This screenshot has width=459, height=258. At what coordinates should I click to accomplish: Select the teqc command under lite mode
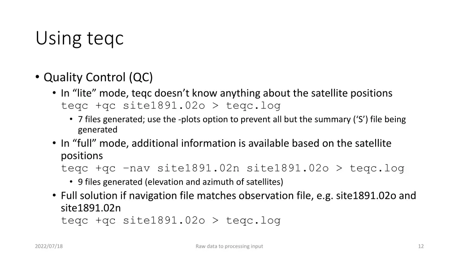(x=170, y=106)
